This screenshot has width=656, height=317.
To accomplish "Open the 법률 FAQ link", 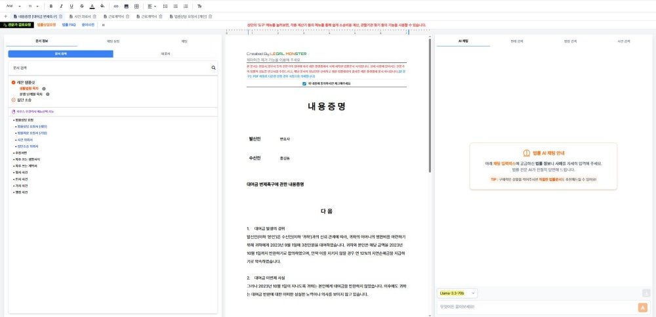I will pyautogui.click(x=69, y=24).
